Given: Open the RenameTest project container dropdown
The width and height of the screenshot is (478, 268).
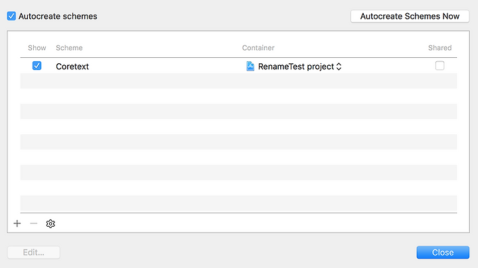Looking at the screenshot, I should (294, 67).
